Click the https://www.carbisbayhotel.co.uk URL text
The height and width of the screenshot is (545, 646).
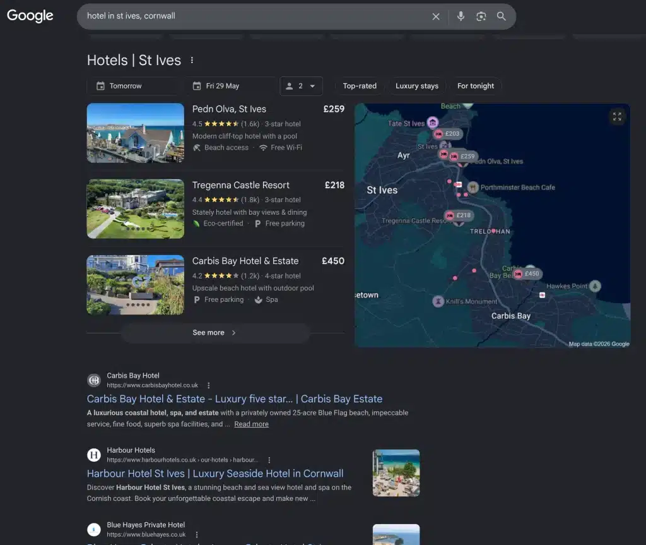(x=153, y=385)
